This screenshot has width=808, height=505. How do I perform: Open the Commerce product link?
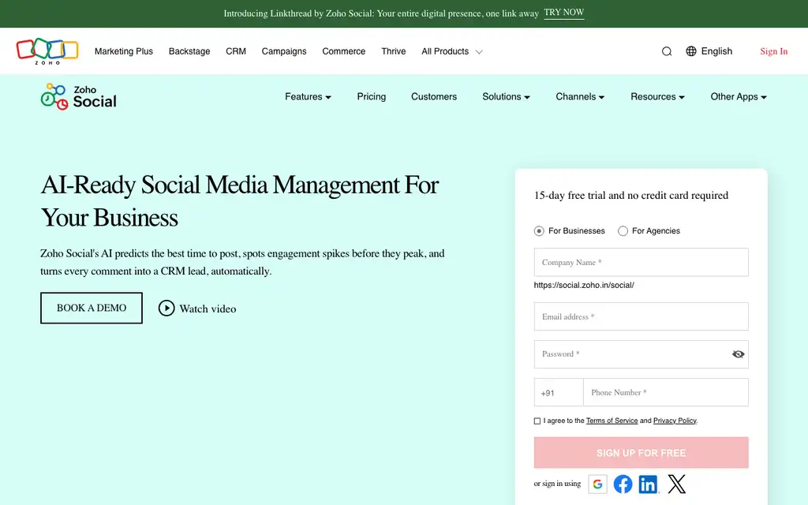pos(344,51)
